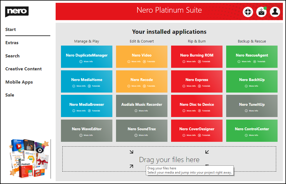Go to Extras in the sidebar

[x=12, y=43]
